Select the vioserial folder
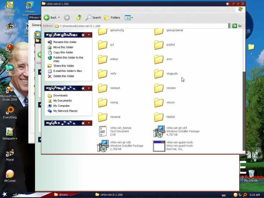Viewport: 264px width, 198px height. (x=109, y=117)
